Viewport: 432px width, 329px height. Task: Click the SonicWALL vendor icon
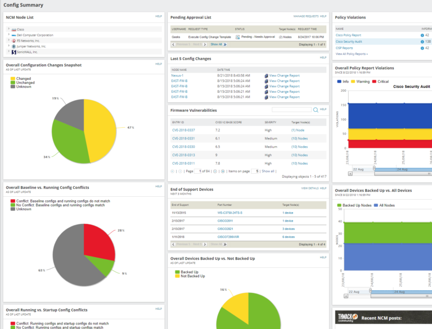13,52
